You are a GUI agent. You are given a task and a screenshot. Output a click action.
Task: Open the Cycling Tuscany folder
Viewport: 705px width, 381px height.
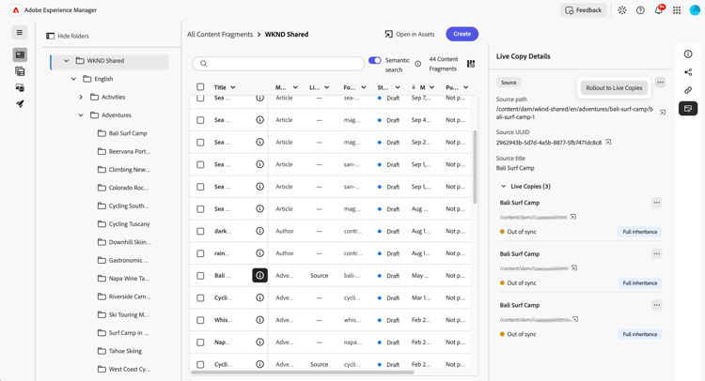124,224
